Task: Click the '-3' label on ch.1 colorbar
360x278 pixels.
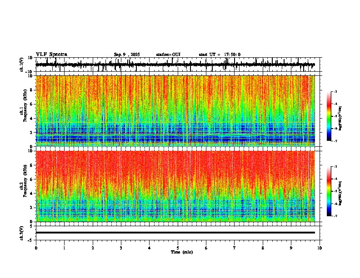Action: pyautogui.click(x=335, y=91)
